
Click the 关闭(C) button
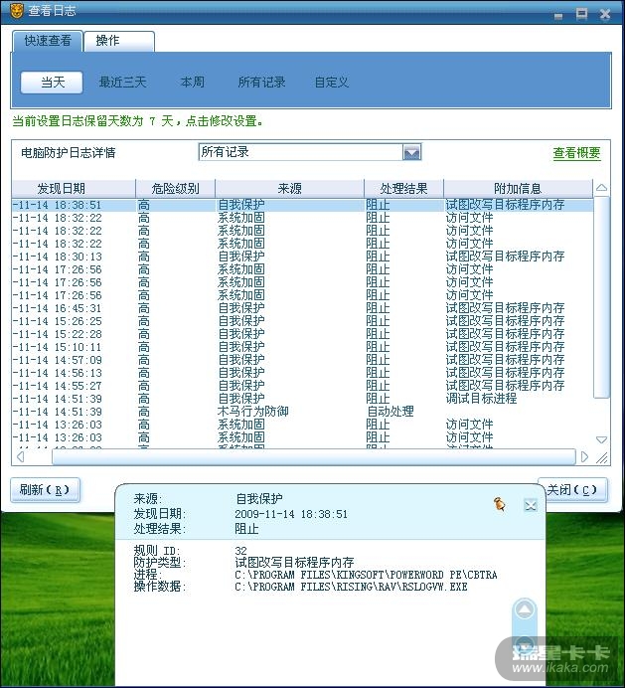tap(572, 490)
